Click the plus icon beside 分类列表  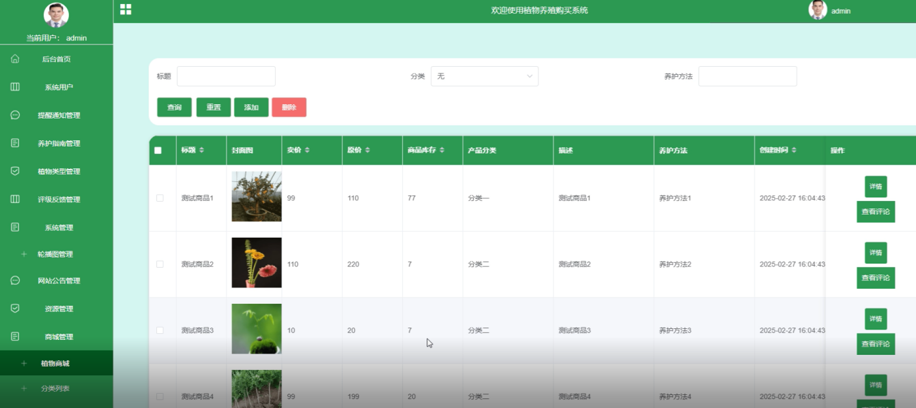(24, 388)
